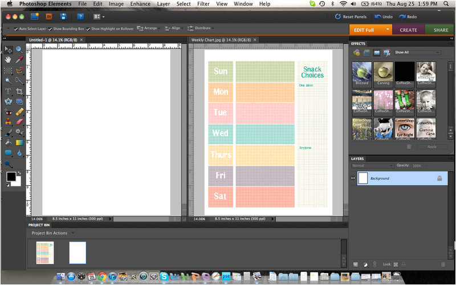Image resolution: width=456 pixels, height=285 pixels.
Task: Select the Rounded Rectangle shape tool
Action: [8, 153]
